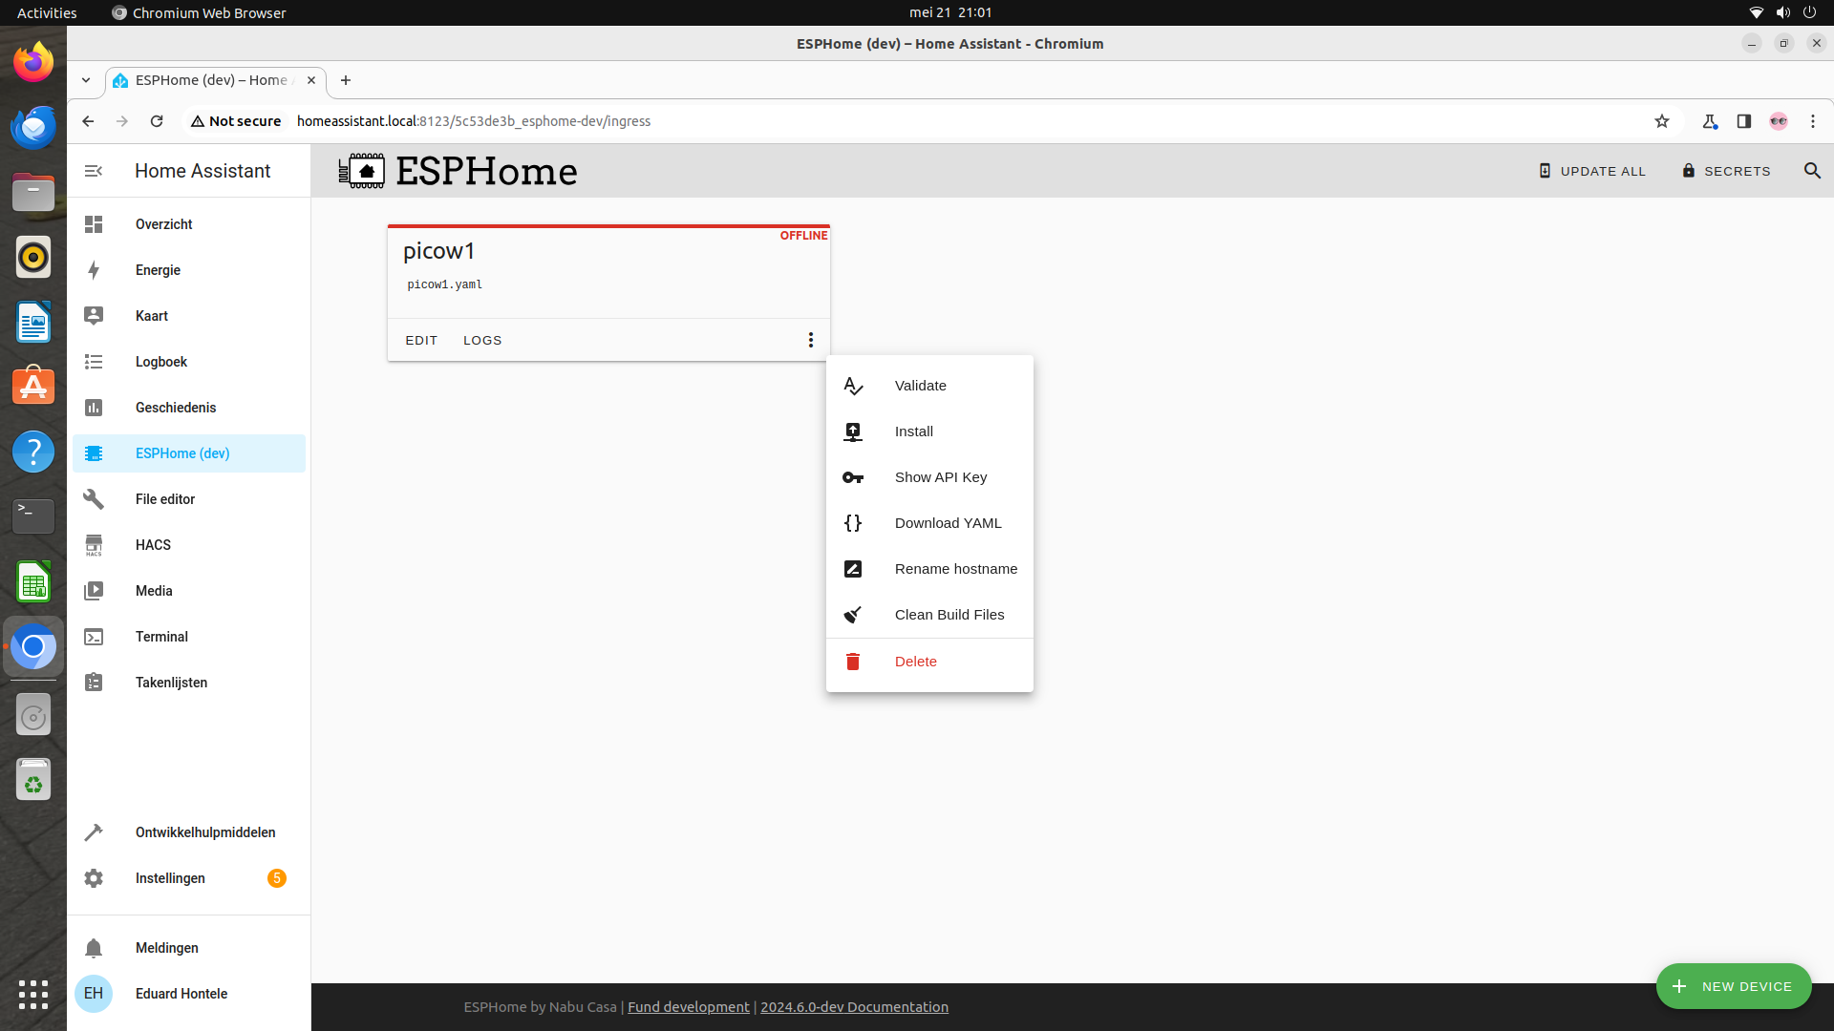Image resolution: width=1834 pixels, height=1031 pixels.
Task: Click the picow1 device name
Action: pyautogui.click(x=438, y=251)
